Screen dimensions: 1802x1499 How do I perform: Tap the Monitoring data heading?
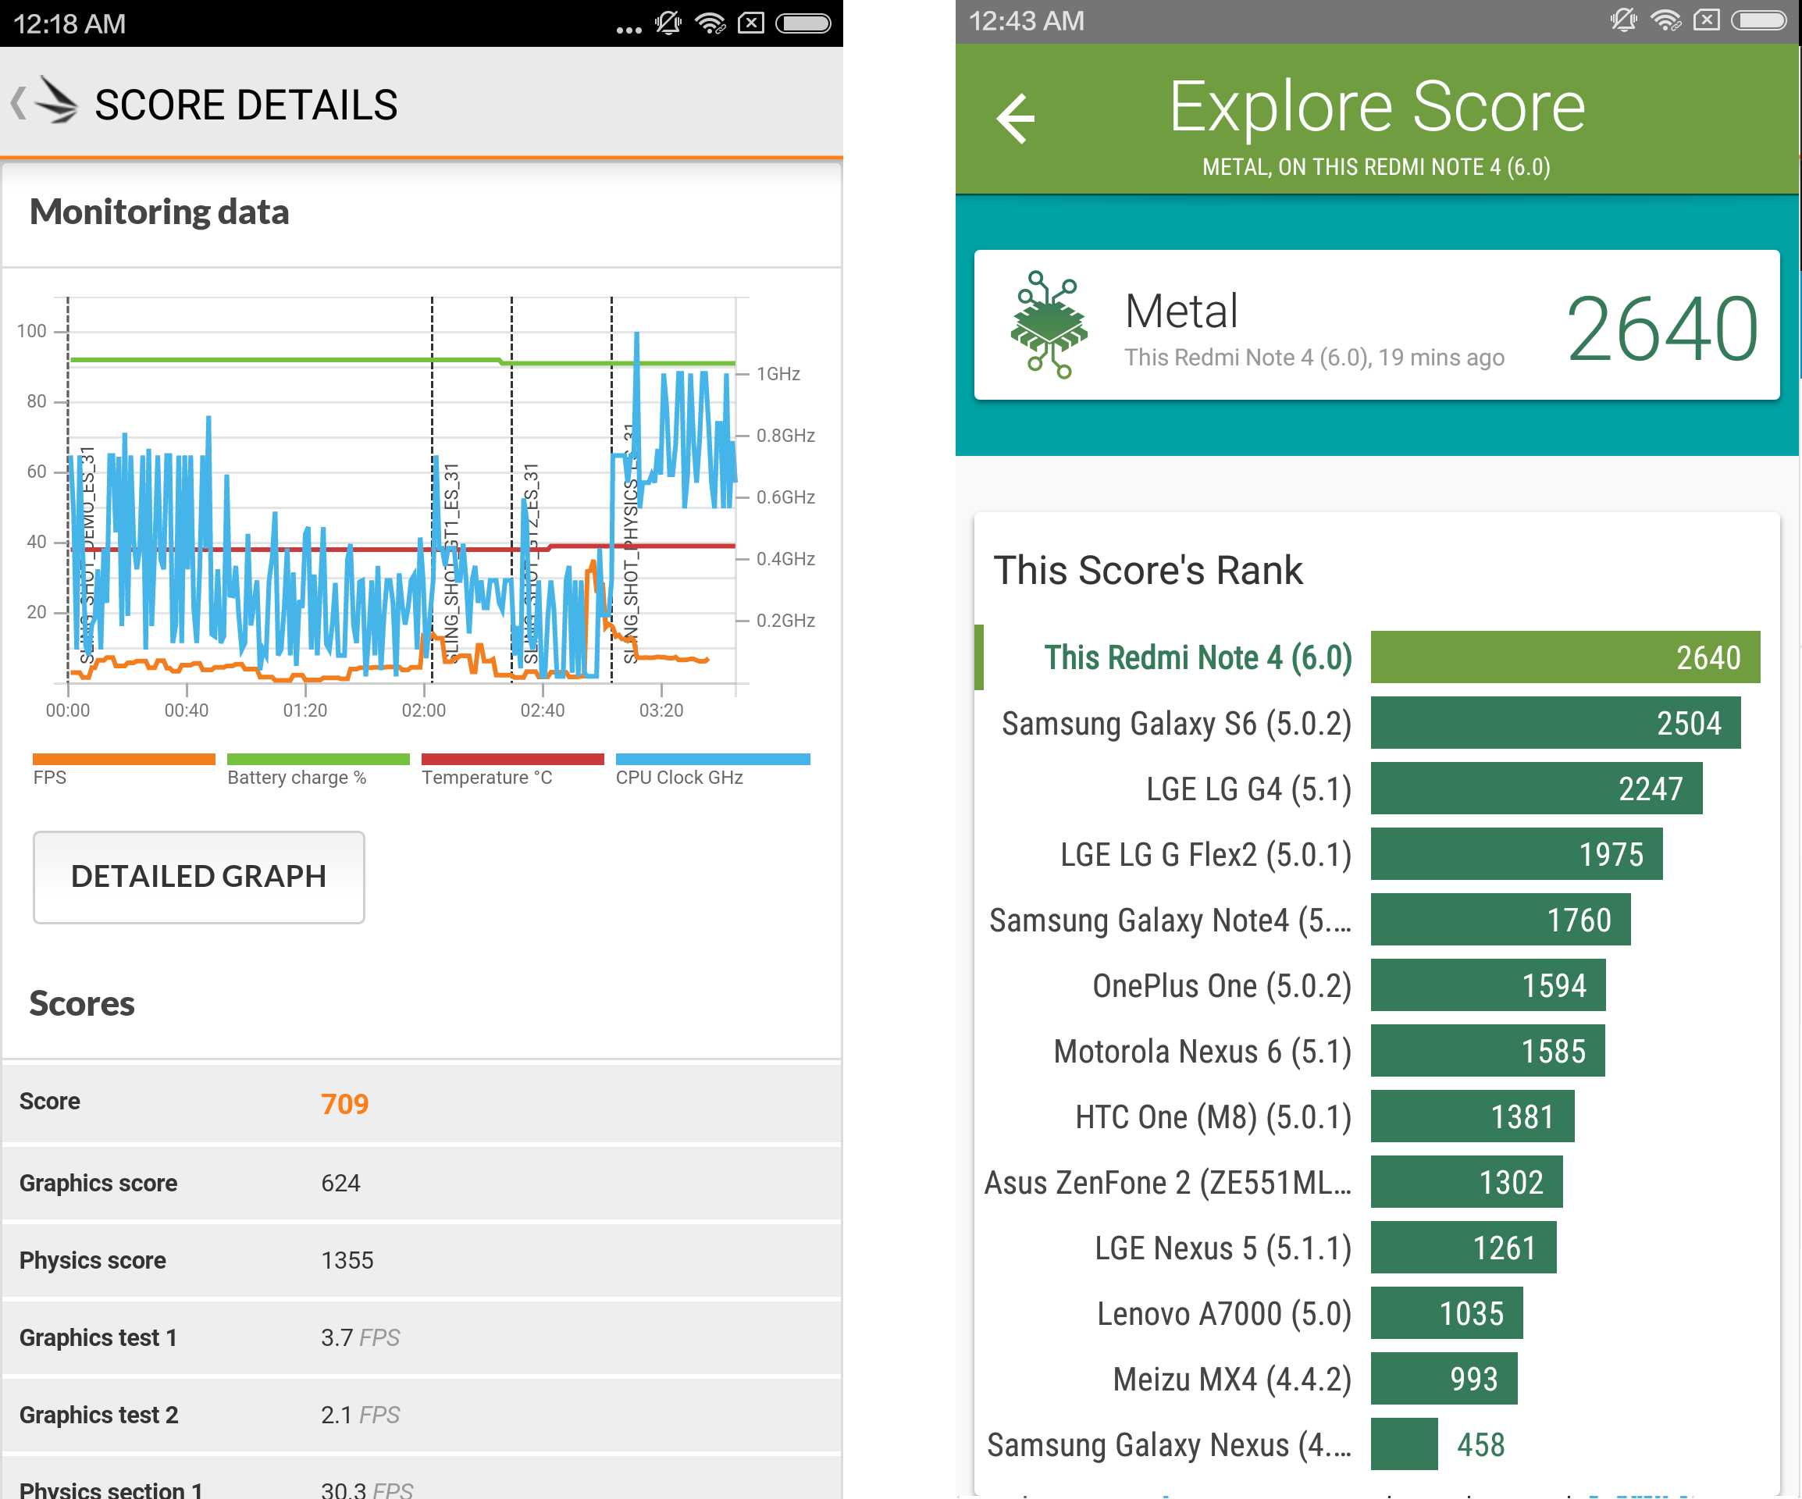(158, 212)
